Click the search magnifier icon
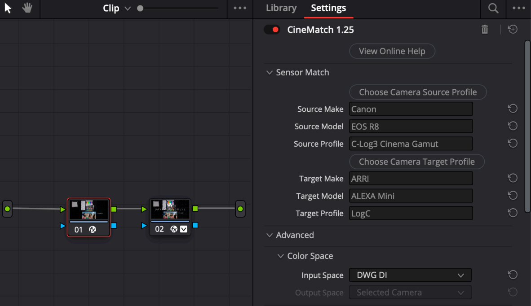531x306 pixels. pyautogui.click(x=493, y=9)
